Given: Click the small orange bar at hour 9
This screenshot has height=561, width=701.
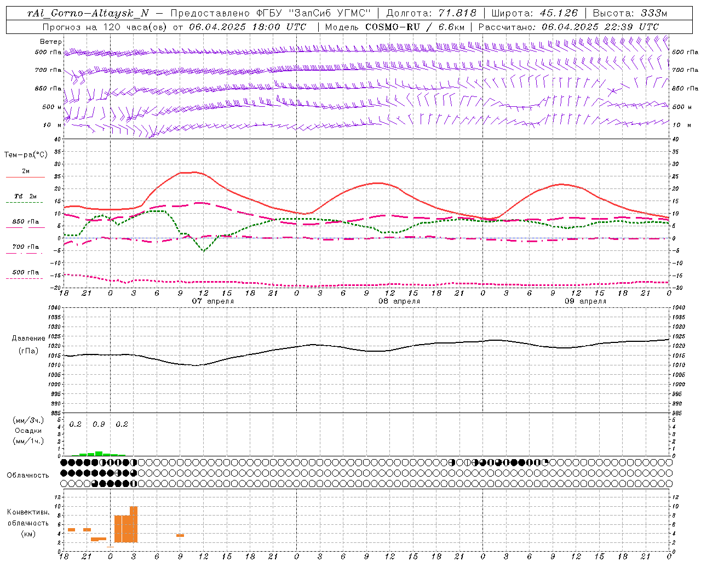Looking at the screenshot, I should pyautogui.click(x=180, y=535).
